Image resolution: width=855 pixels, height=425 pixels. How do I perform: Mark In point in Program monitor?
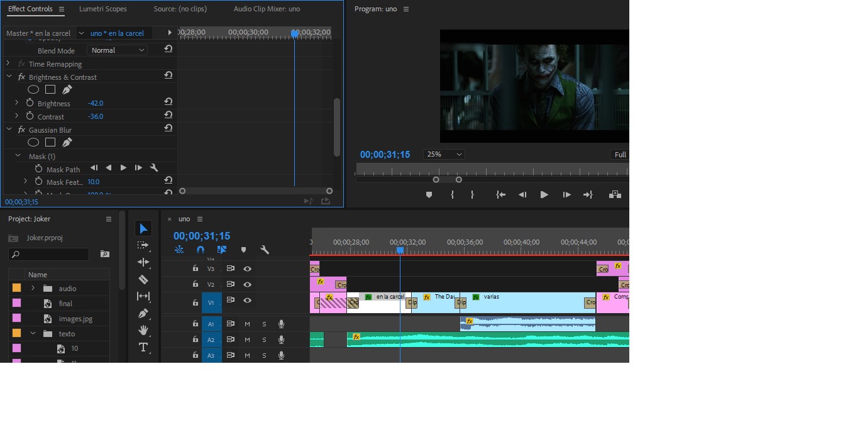pos(452,195)
